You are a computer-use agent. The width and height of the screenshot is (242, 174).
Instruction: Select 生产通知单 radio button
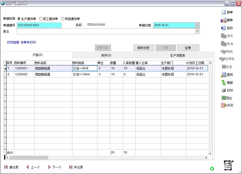[19, 19]
